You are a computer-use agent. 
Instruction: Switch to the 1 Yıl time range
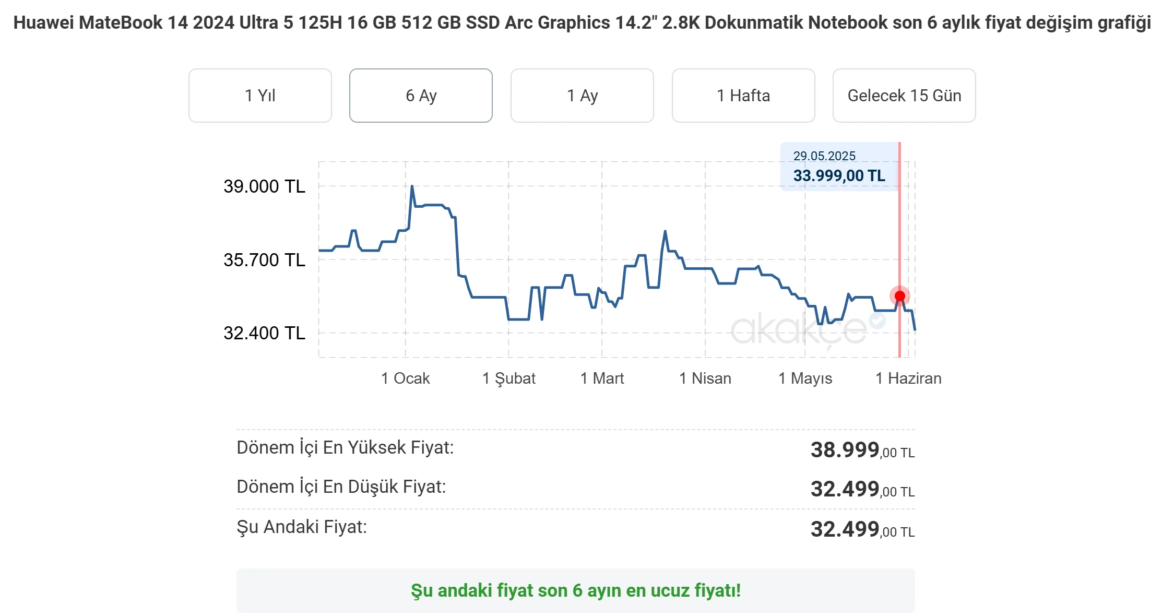click(x=260, y=96)
